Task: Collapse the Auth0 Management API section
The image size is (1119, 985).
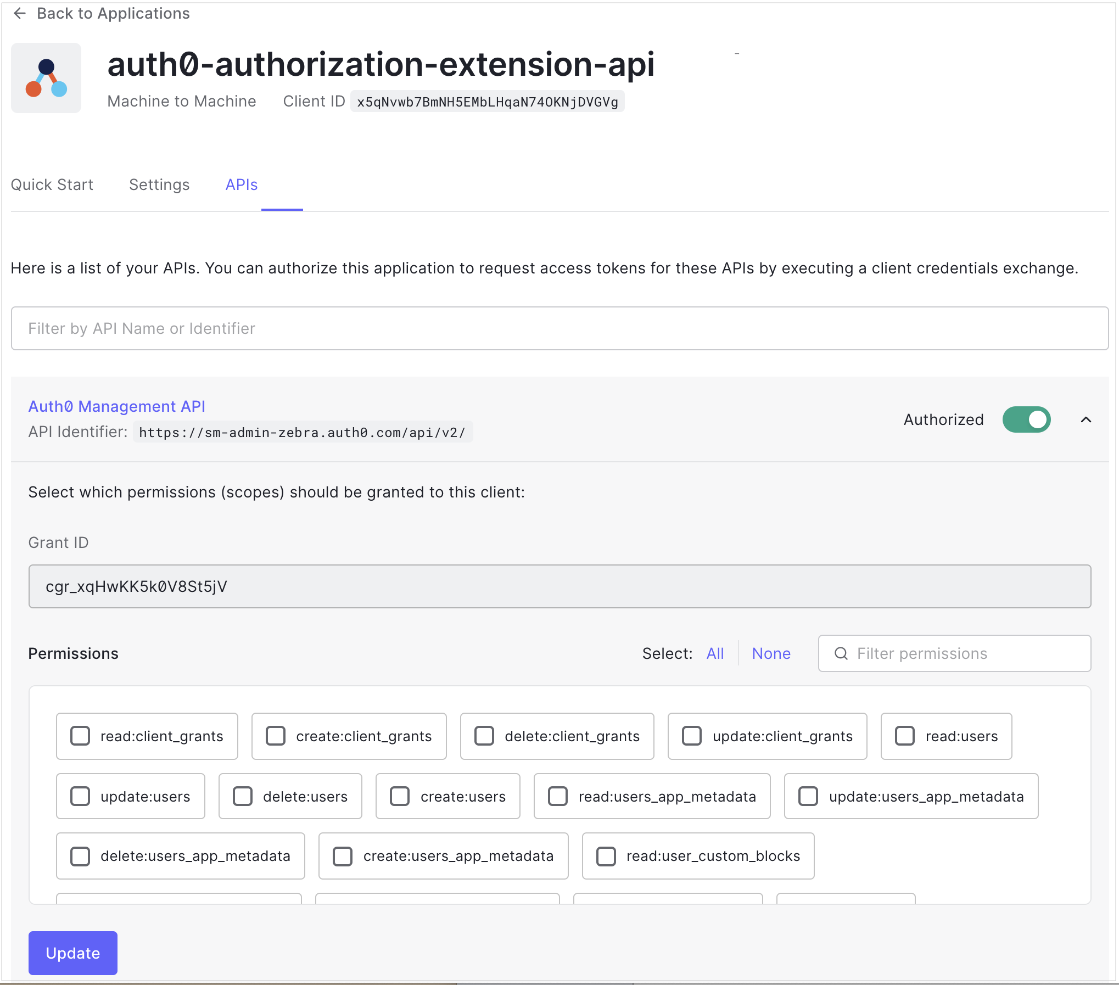Action: [x=1086, y=420]
